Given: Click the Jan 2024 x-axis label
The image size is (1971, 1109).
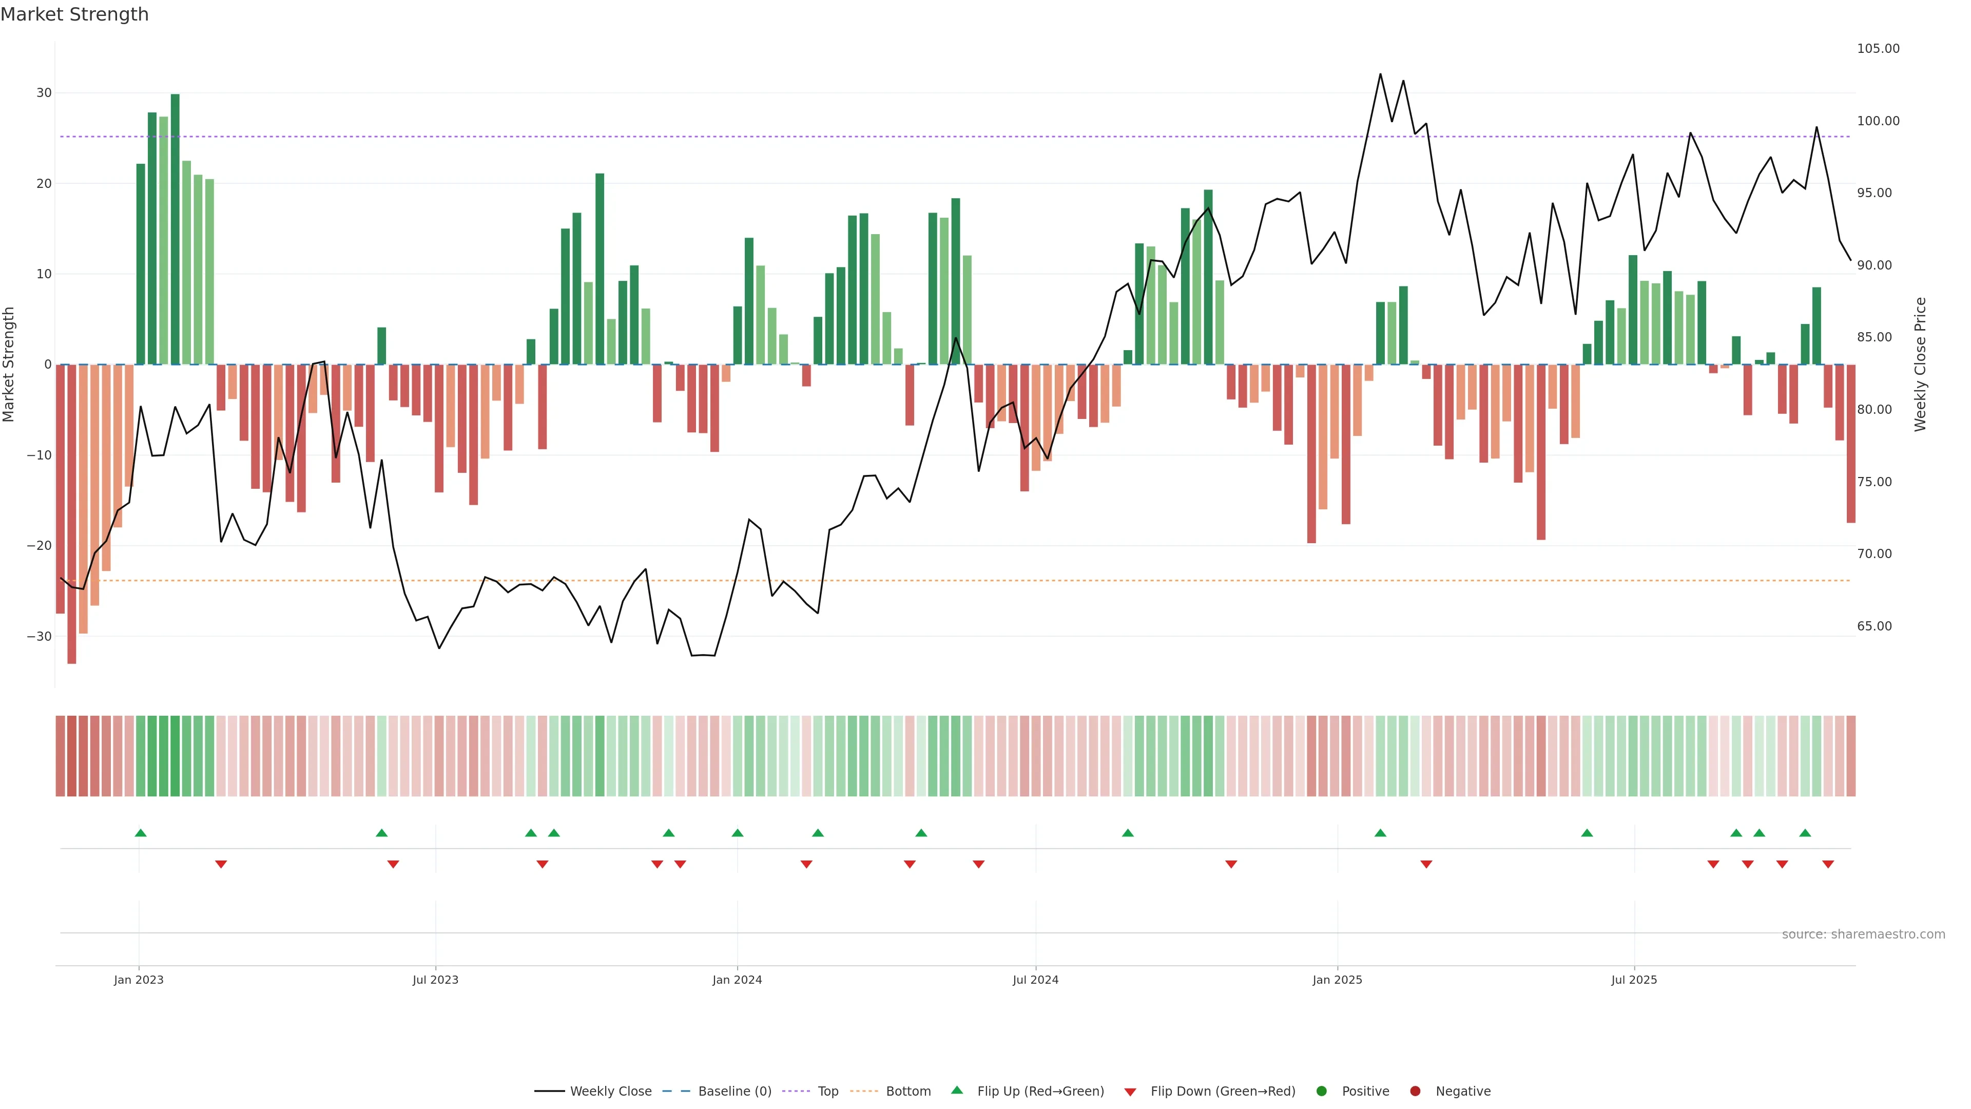Looking at the screenshot, I should click(x=737, y=980).
